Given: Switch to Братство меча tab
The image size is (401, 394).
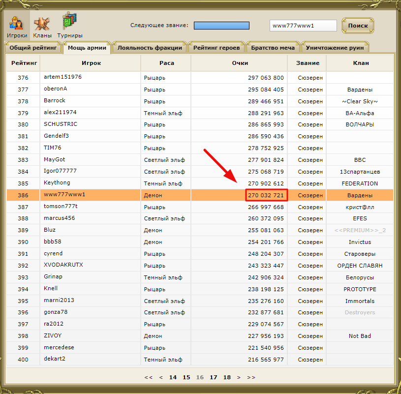Looking at the screenshot, I should (273, 48).
